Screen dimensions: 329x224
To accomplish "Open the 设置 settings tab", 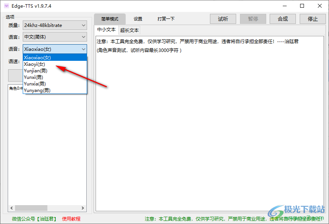I will click(138, 19).
